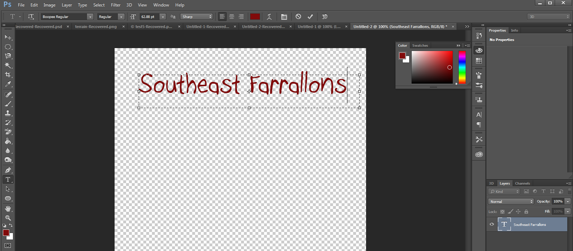Open the Layer menu
Screen dimensions: 573x251
[x=67, y=5]
